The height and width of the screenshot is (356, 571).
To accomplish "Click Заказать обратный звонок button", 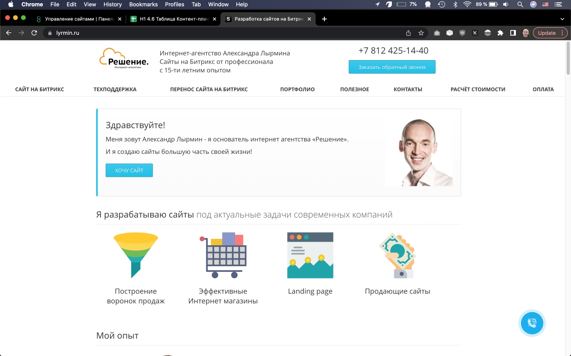I will coord(392,67).
